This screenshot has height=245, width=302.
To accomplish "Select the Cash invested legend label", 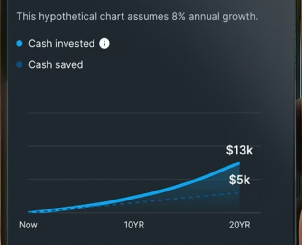I will tap(62, 44).
